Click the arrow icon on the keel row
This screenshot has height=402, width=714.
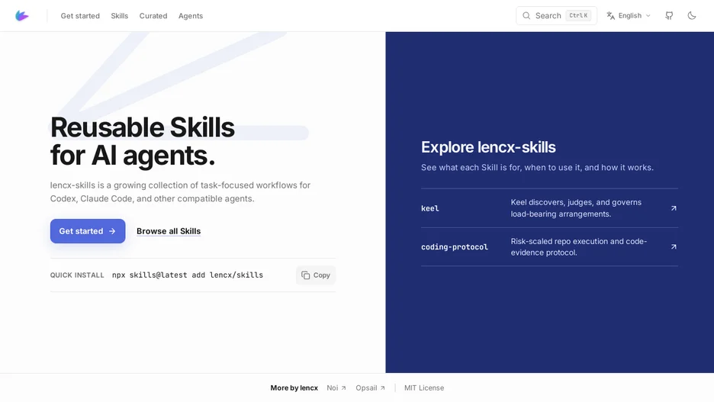674,208
